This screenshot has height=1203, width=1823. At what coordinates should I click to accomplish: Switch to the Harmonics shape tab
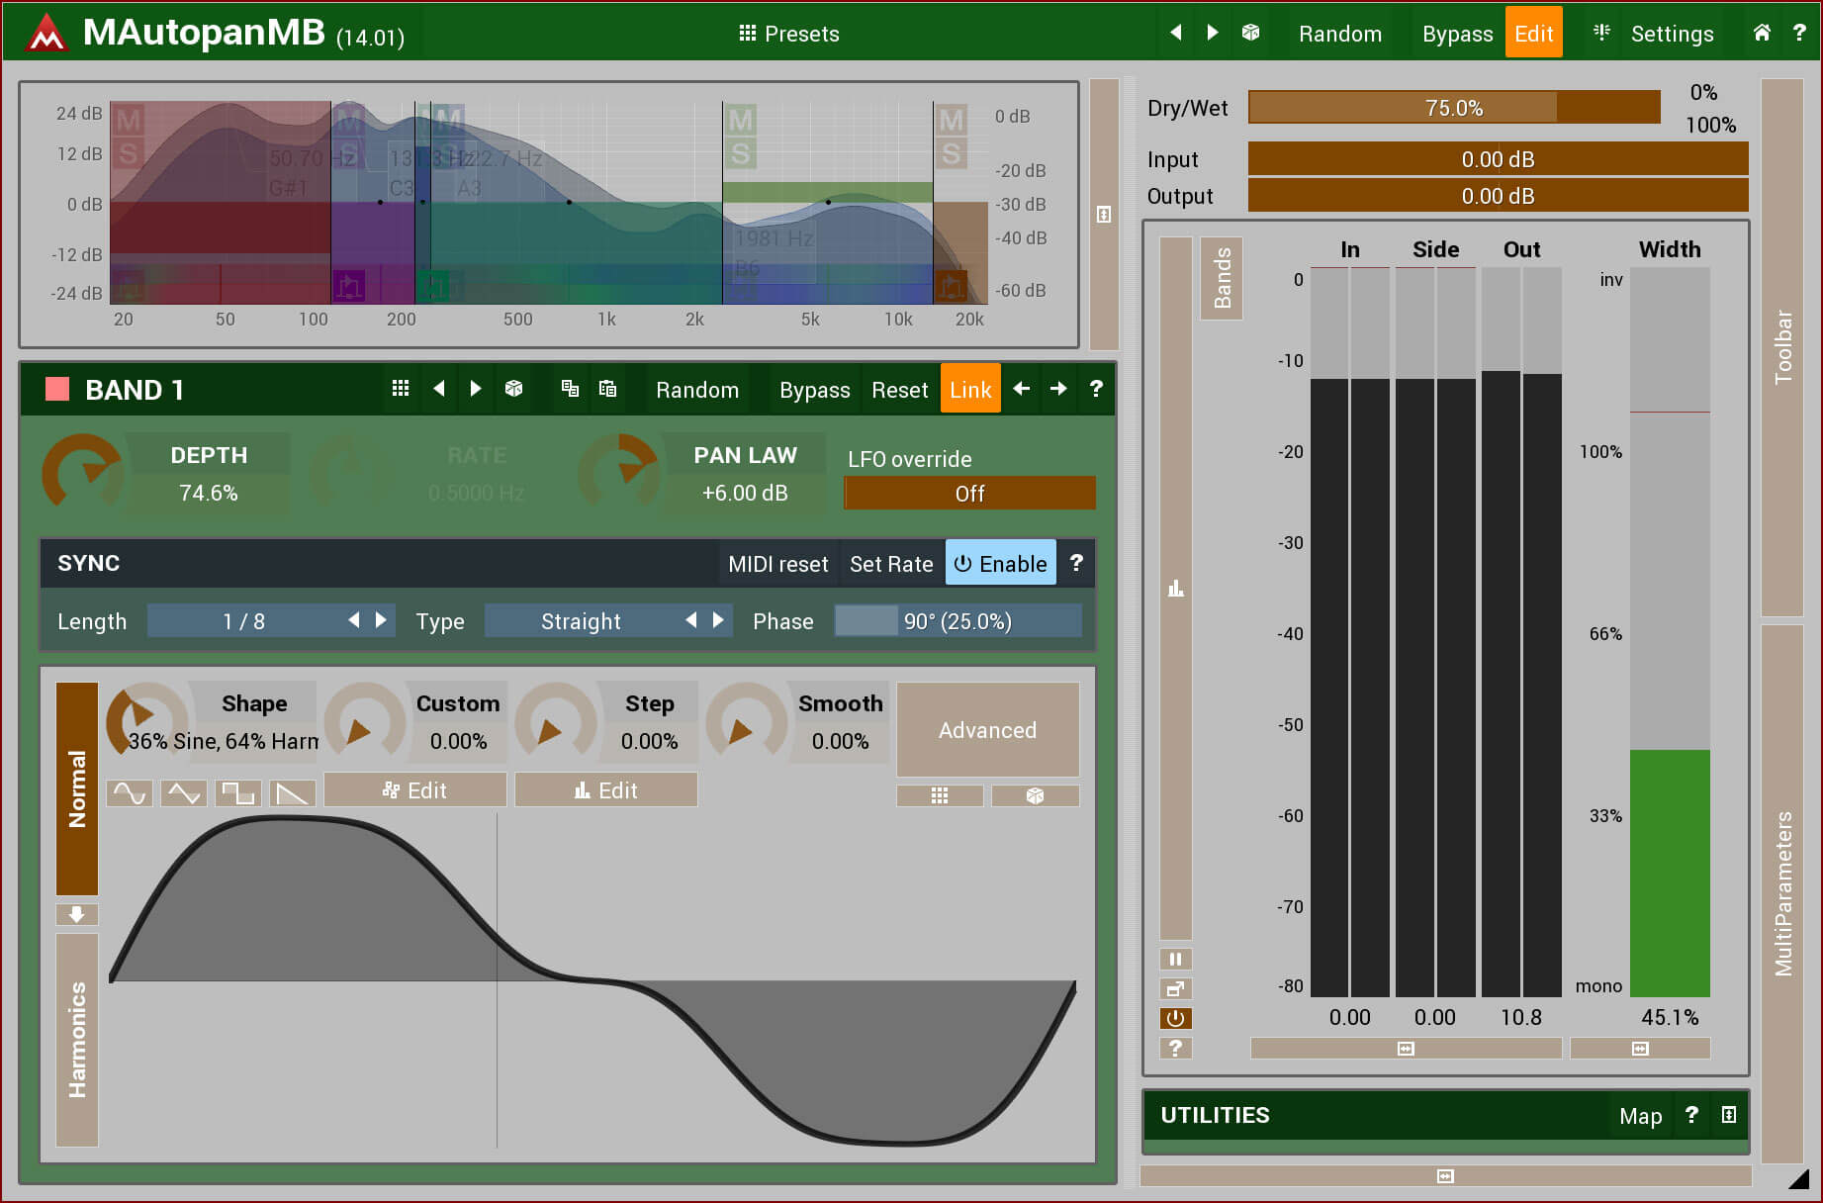pos(77,1040)
